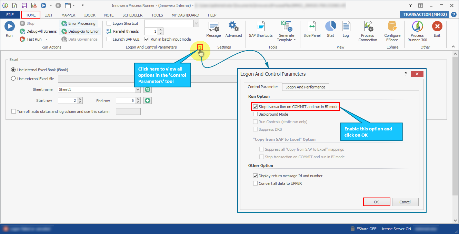
Task: Uncheck Display return message Id and number
Action: point(256,175)
